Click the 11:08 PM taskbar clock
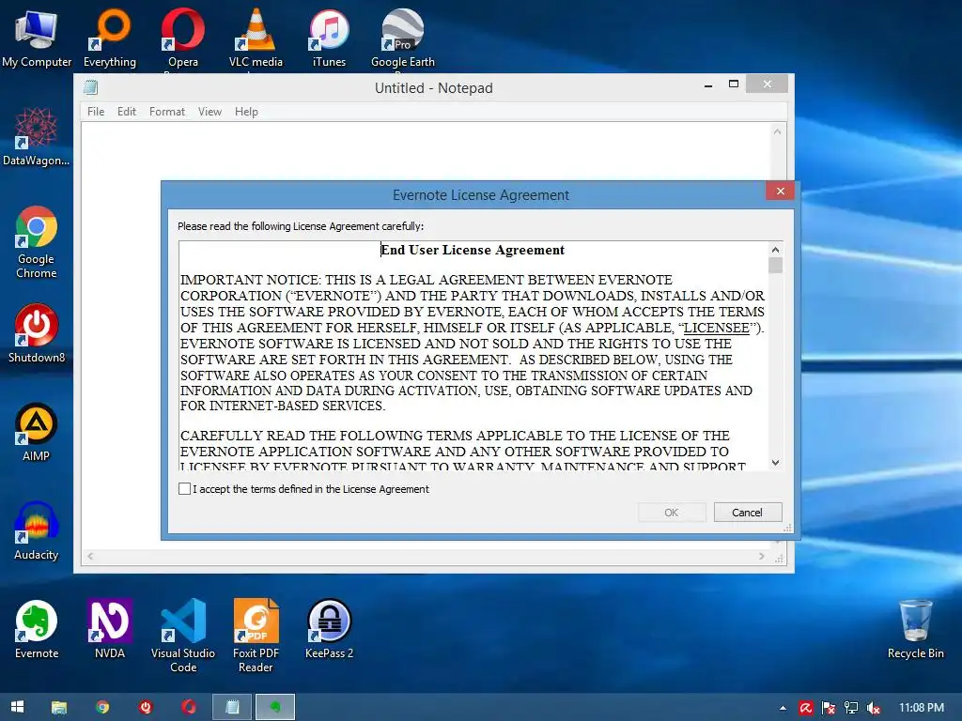 (922, 708)
